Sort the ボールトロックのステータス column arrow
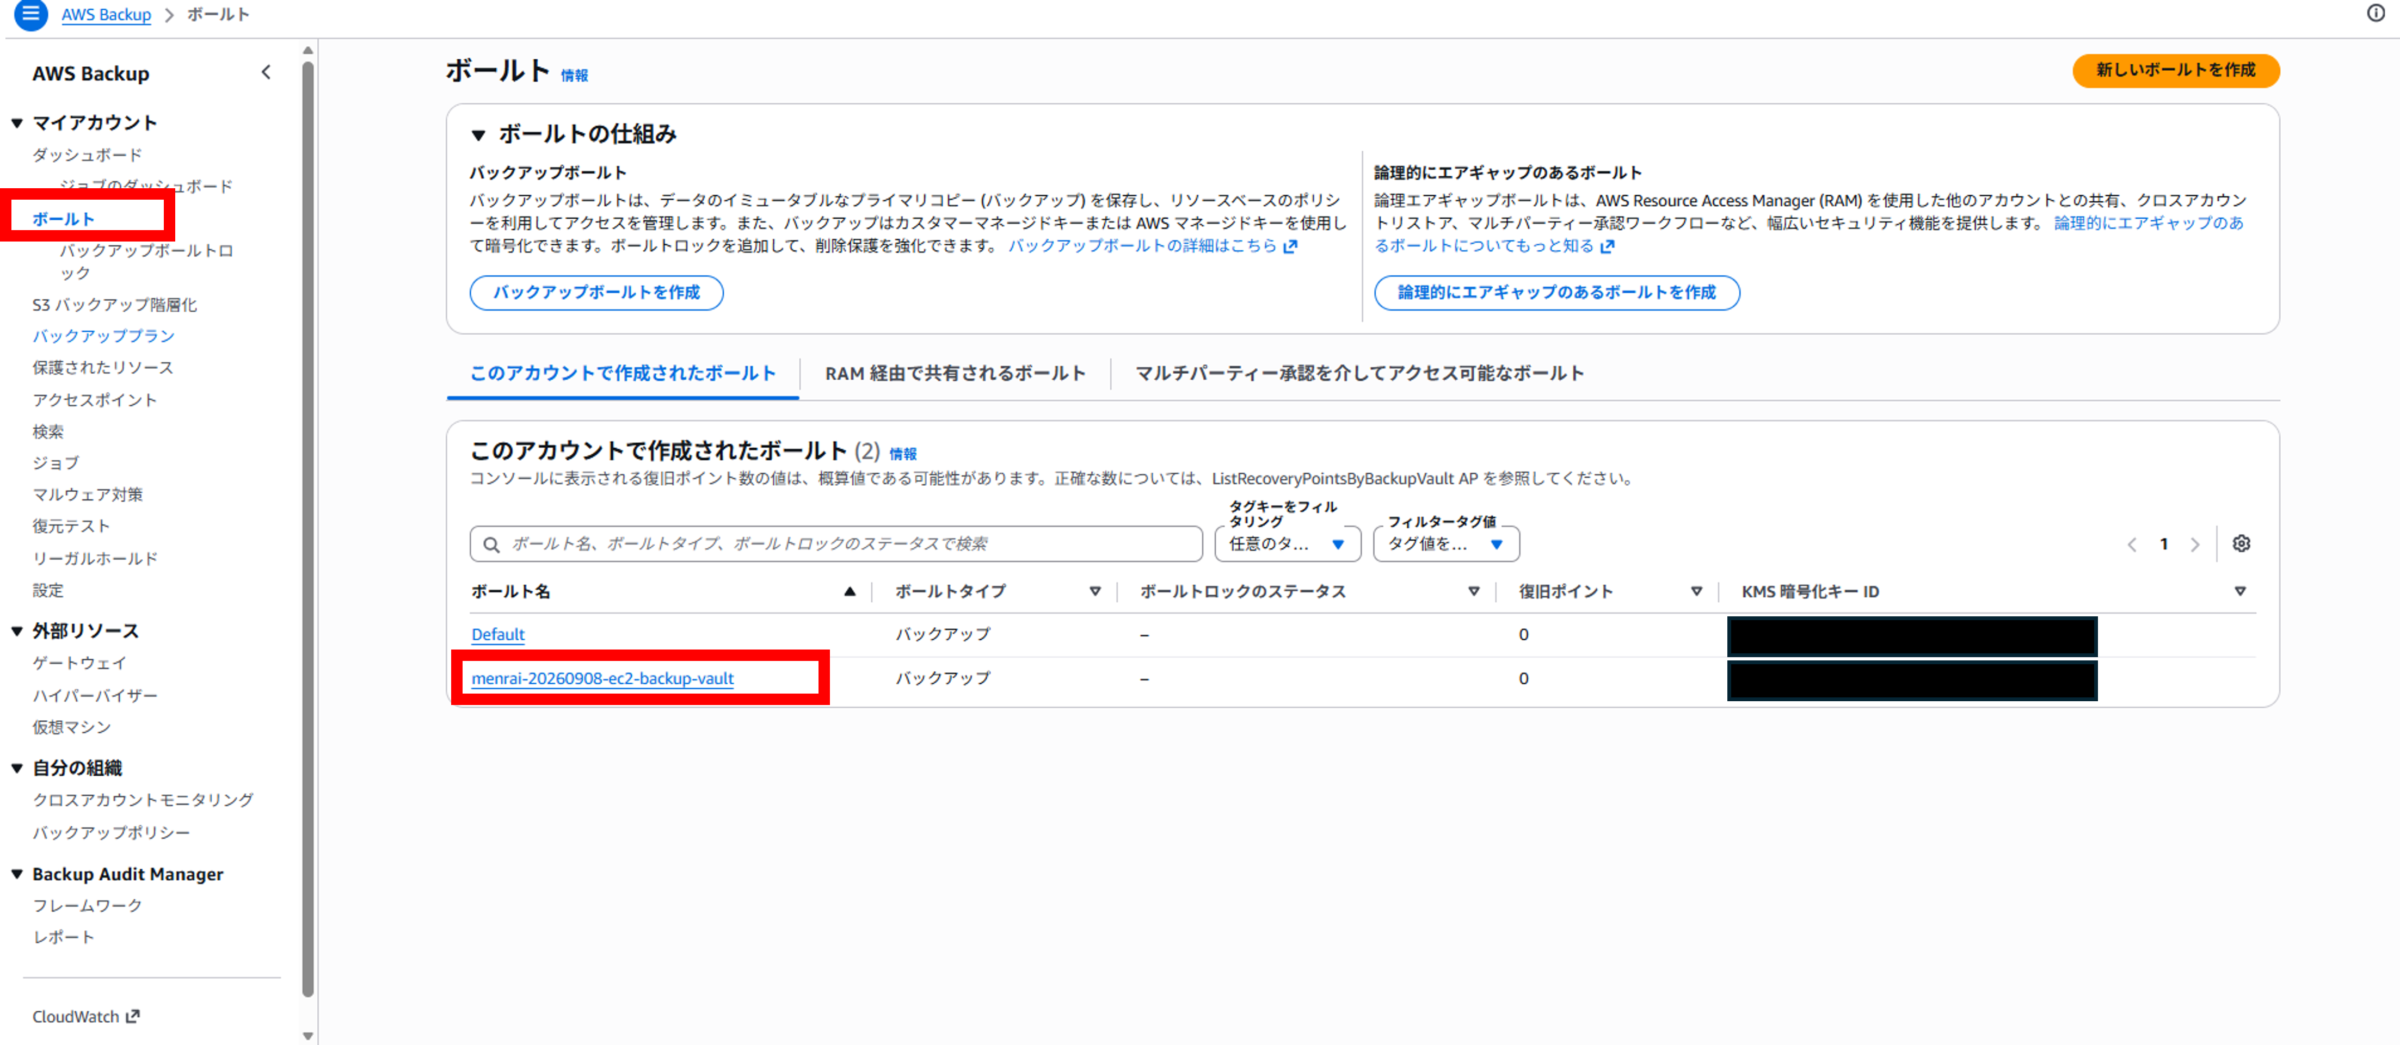This screenshot has height=1045, width=2400. point(1474,591)
